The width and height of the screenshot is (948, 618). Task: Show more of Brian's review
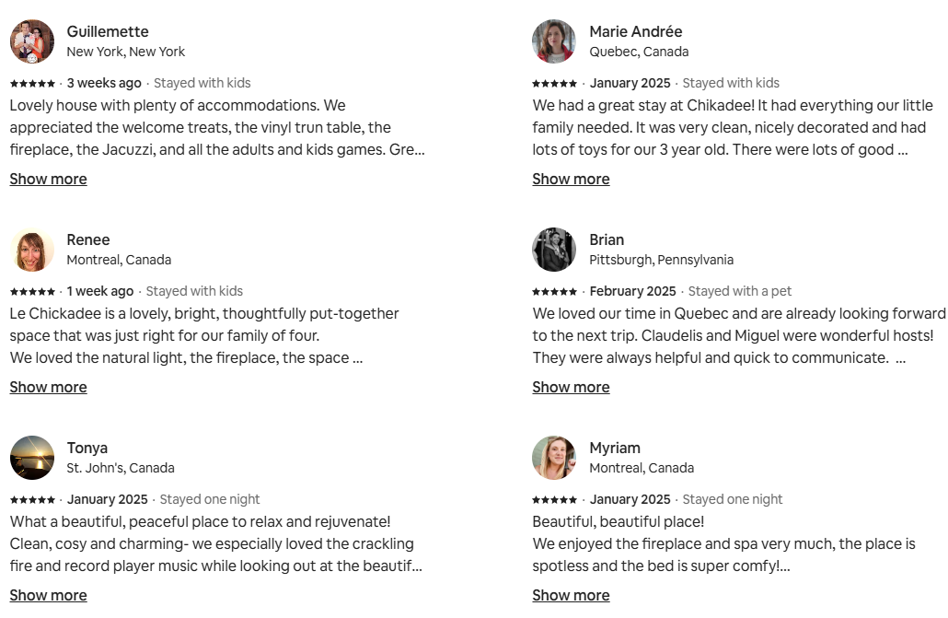pos(571,388)
